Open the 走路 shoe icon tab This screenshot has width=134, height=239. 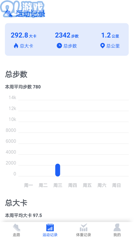pyautogui.click(x=16, y=228)
